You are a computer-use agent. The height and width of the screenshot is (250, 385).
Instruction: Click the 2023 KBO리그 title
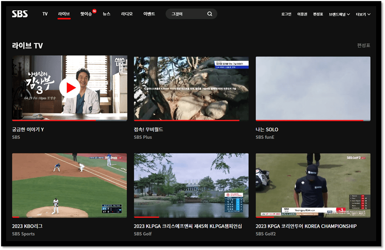click(x=27, y=226)
